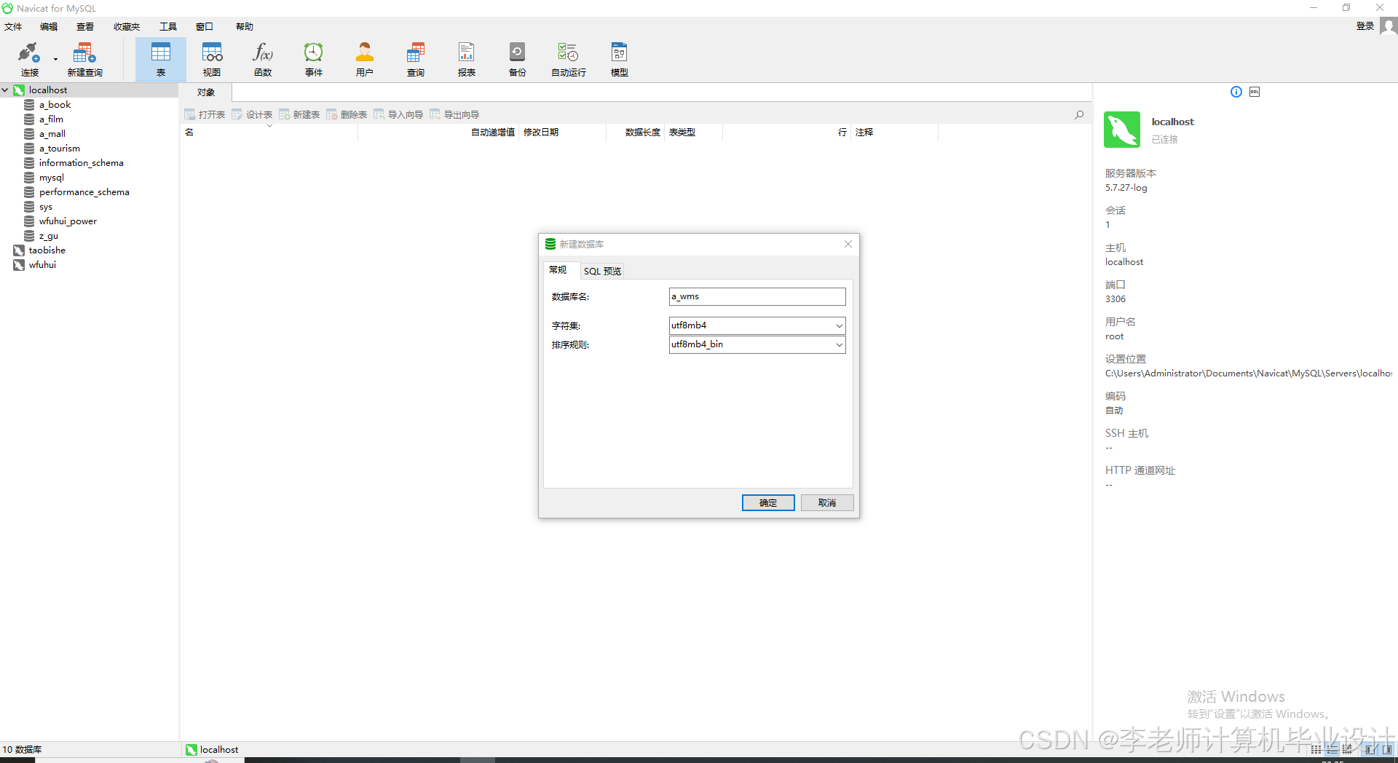Open the 自动运行 (Automation) panel

[568, 58]
